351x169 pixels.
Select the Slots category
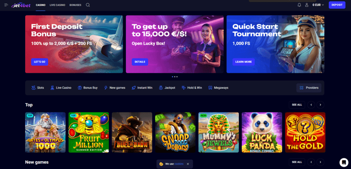38,88
